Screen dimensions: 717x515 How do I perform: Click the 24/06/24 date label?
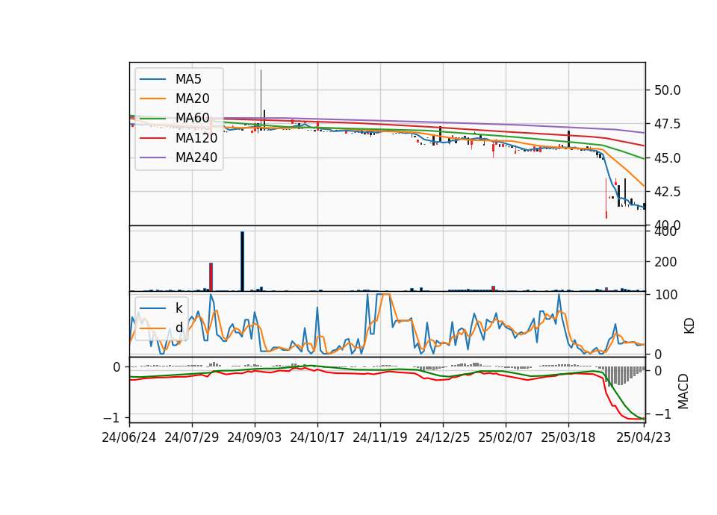tap(129, 437)
